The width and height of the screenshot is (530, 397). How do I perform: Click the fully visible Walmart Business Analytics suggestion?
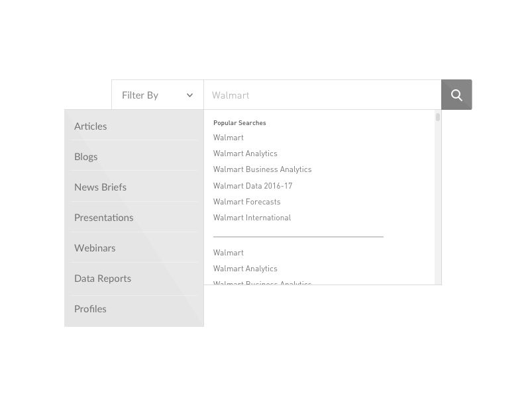click(262, 169)
